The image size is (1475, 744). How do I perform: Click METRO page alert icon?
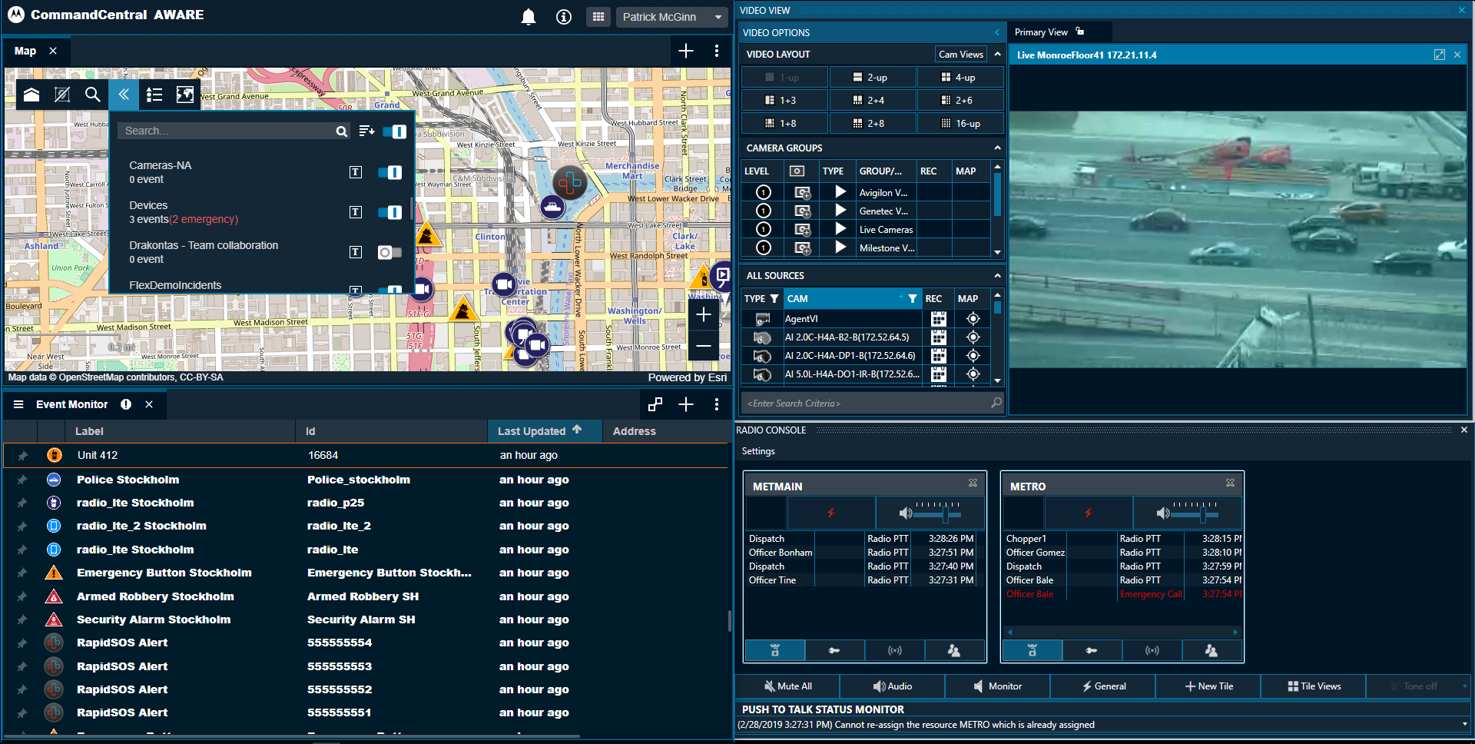pyautogui.click(x=1152, y=651)
